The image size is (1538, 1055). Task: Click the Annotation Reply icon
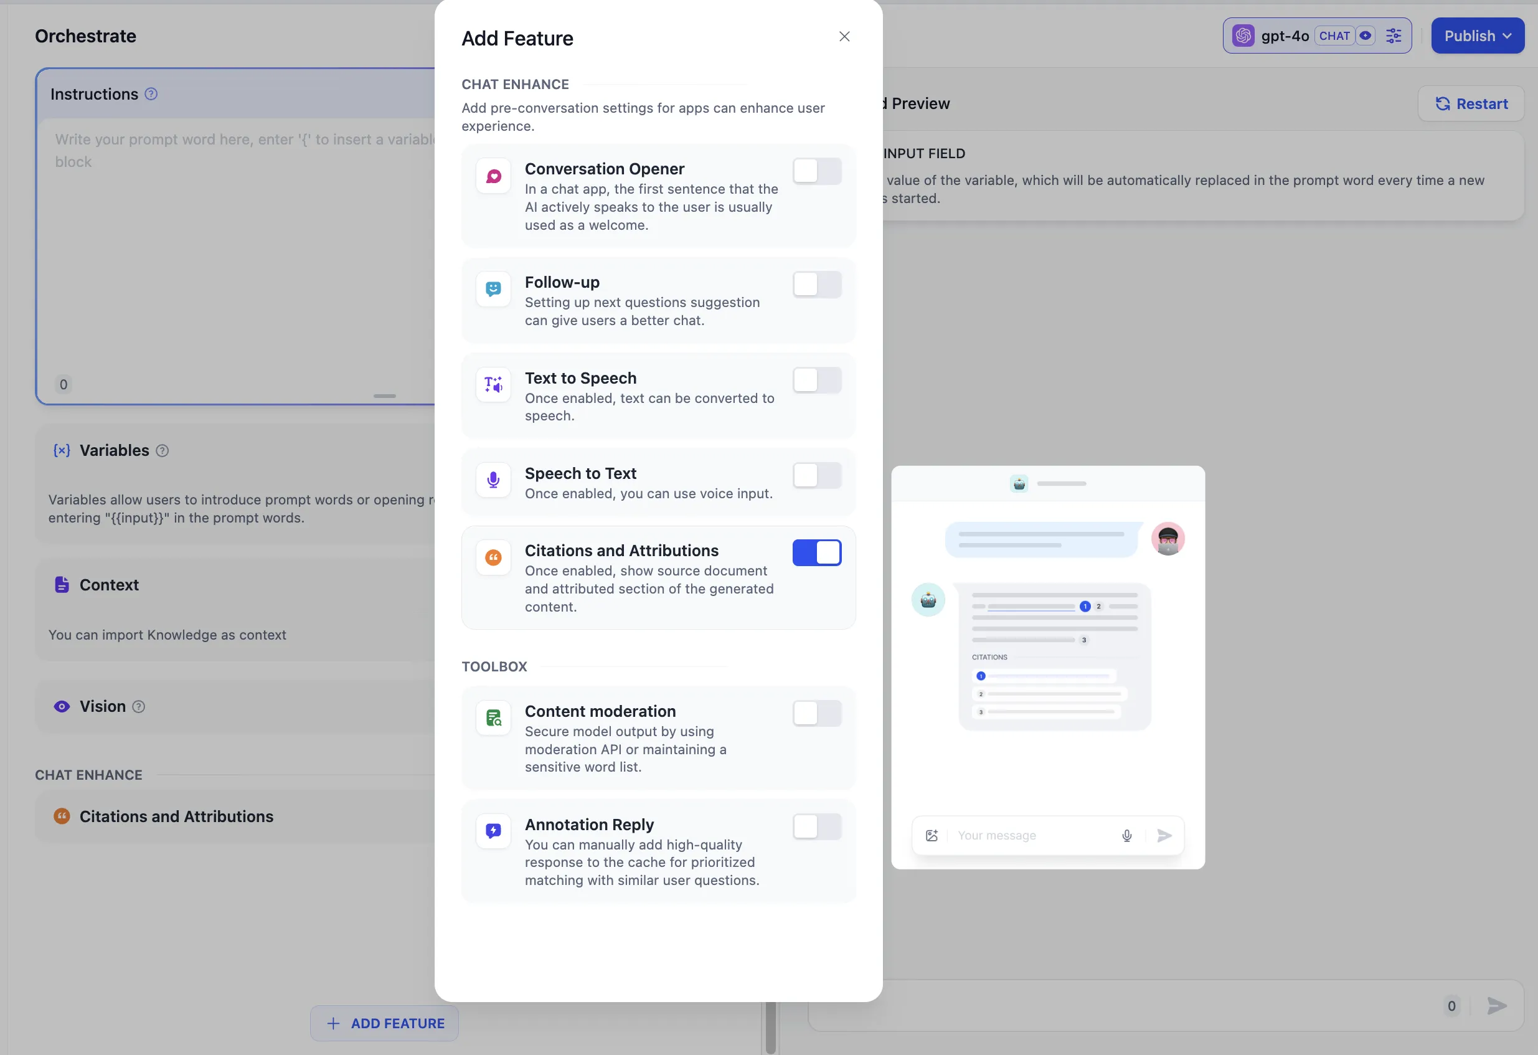coord(493,831)
